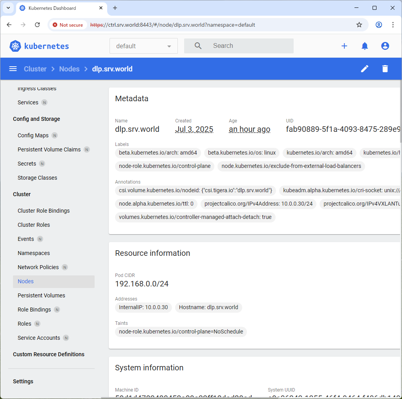This screenshot has width=402, height=399.
Task: Click the control-plane=NoSchedule taint chip
Action: pyautogui.click(x=181, y=332)
